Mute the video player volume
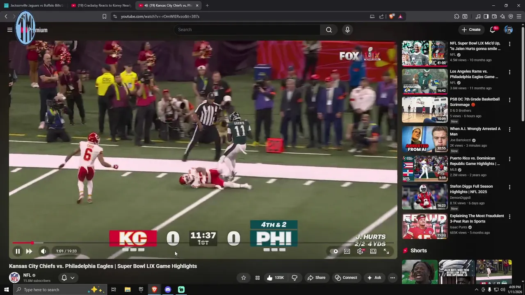 point(43,251)
